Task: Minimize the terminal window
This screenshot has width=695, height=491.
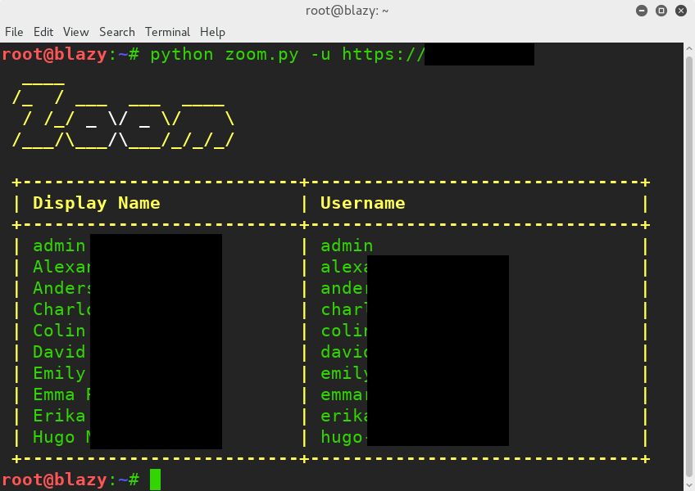Action: [642, 11]
